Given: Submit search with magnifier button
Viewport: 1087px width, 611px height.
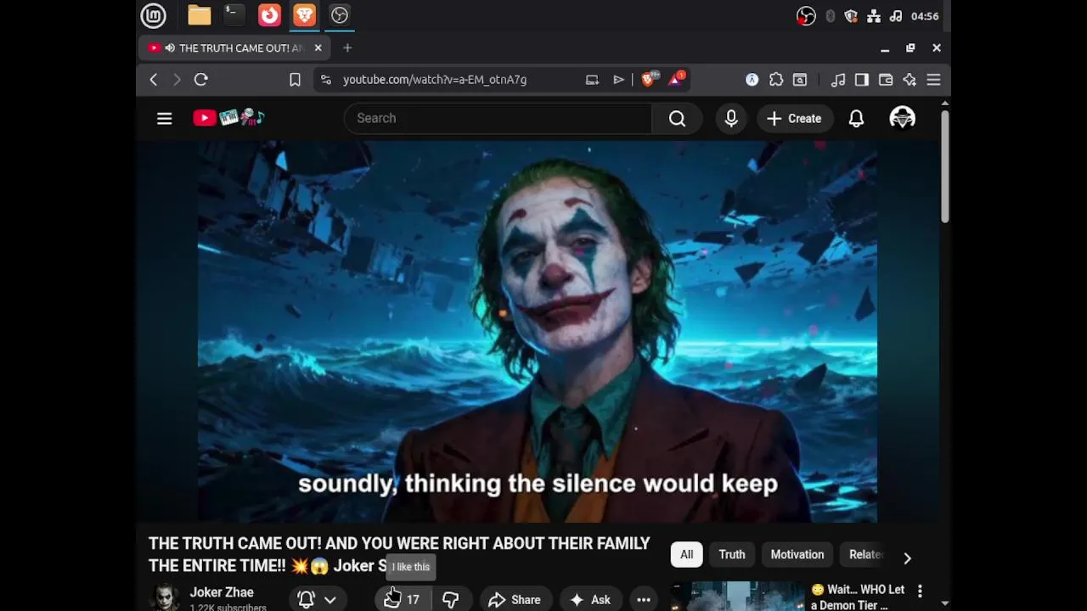Looking at the screenshot, I should [677, 119].
